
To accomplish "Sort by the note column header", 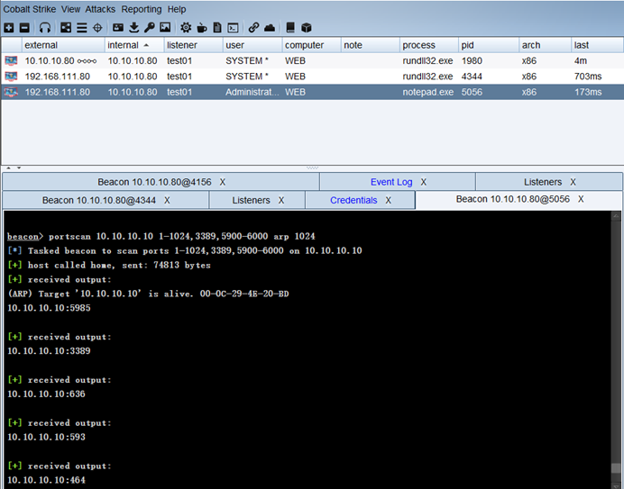I will coord(370,45).
